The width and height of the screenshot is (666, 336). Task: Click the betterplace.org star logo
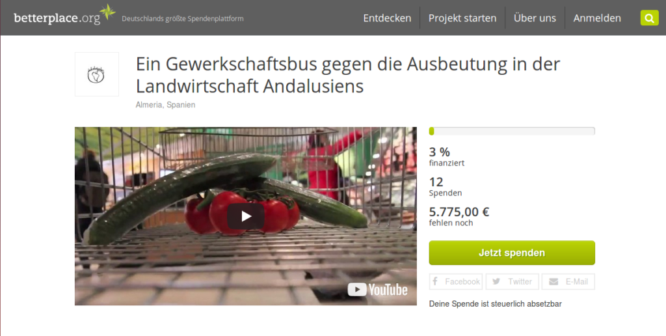[x=107, y=12]
